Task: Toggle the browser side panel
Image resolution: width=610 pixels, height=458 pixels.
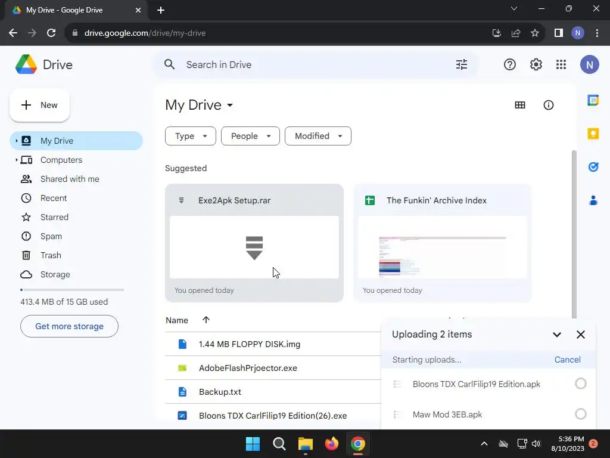Action: [559, 33]
